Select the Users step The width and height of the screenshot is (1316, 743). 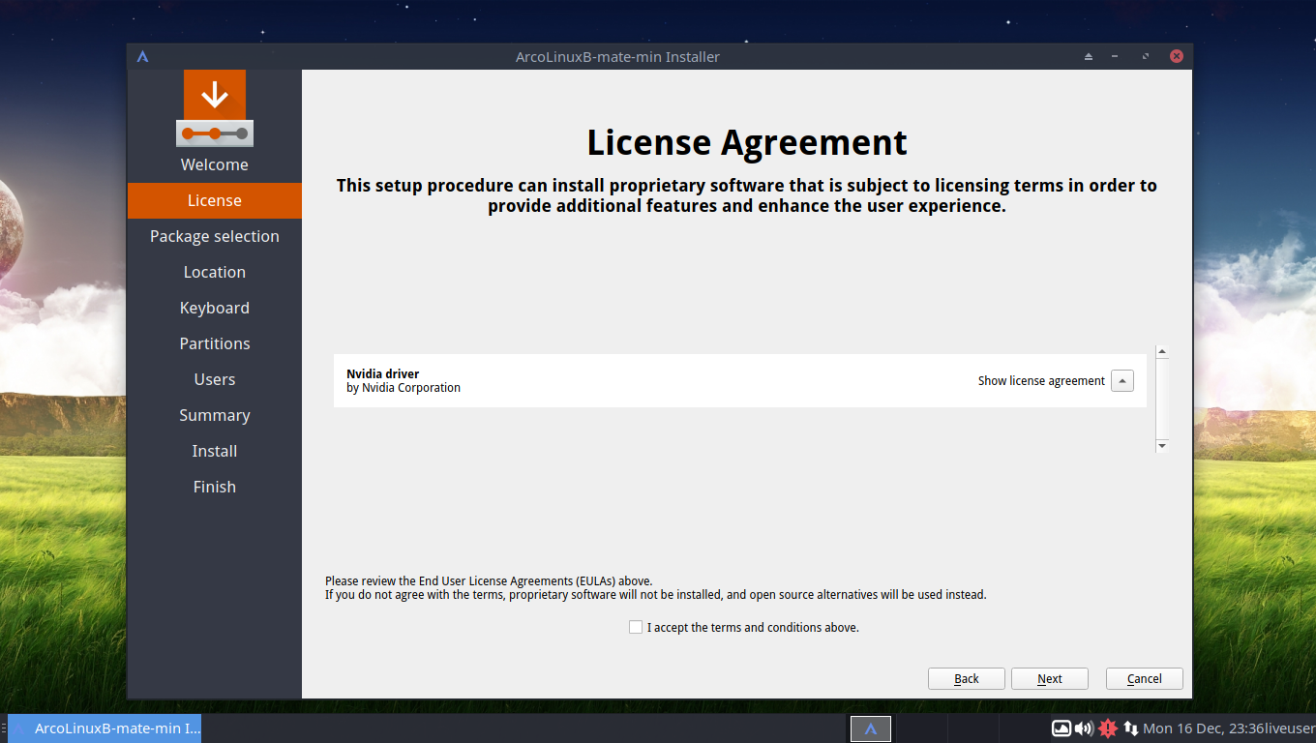(215, 379)
